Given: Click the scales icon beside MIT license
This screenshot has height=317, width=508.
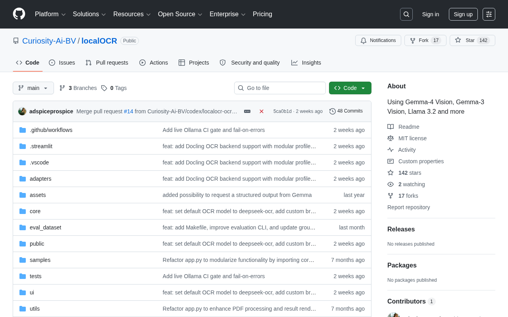Looking at the screenshot, I should pyautogui.click(x=391, y=138).
